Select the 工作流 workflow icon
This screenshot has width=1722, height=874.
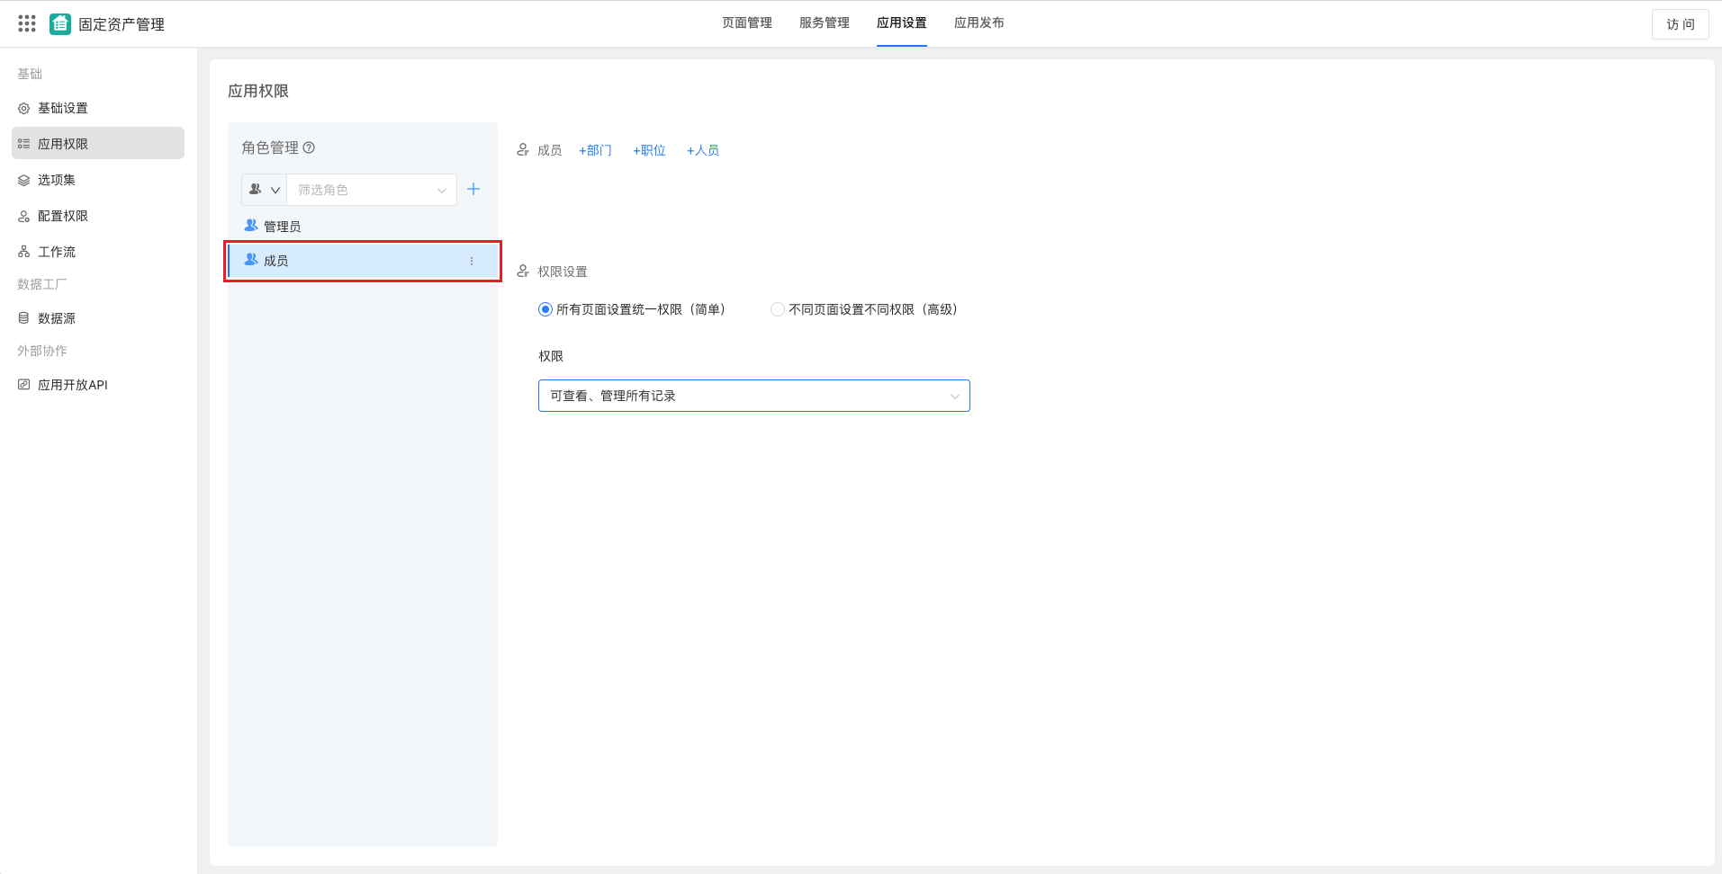click(x=24, y=251)
